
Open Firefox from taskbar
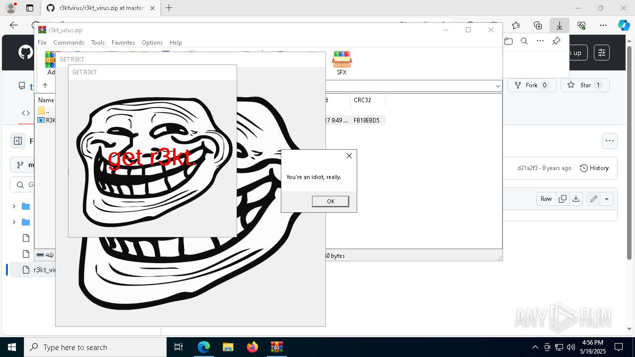coord(253,347)
